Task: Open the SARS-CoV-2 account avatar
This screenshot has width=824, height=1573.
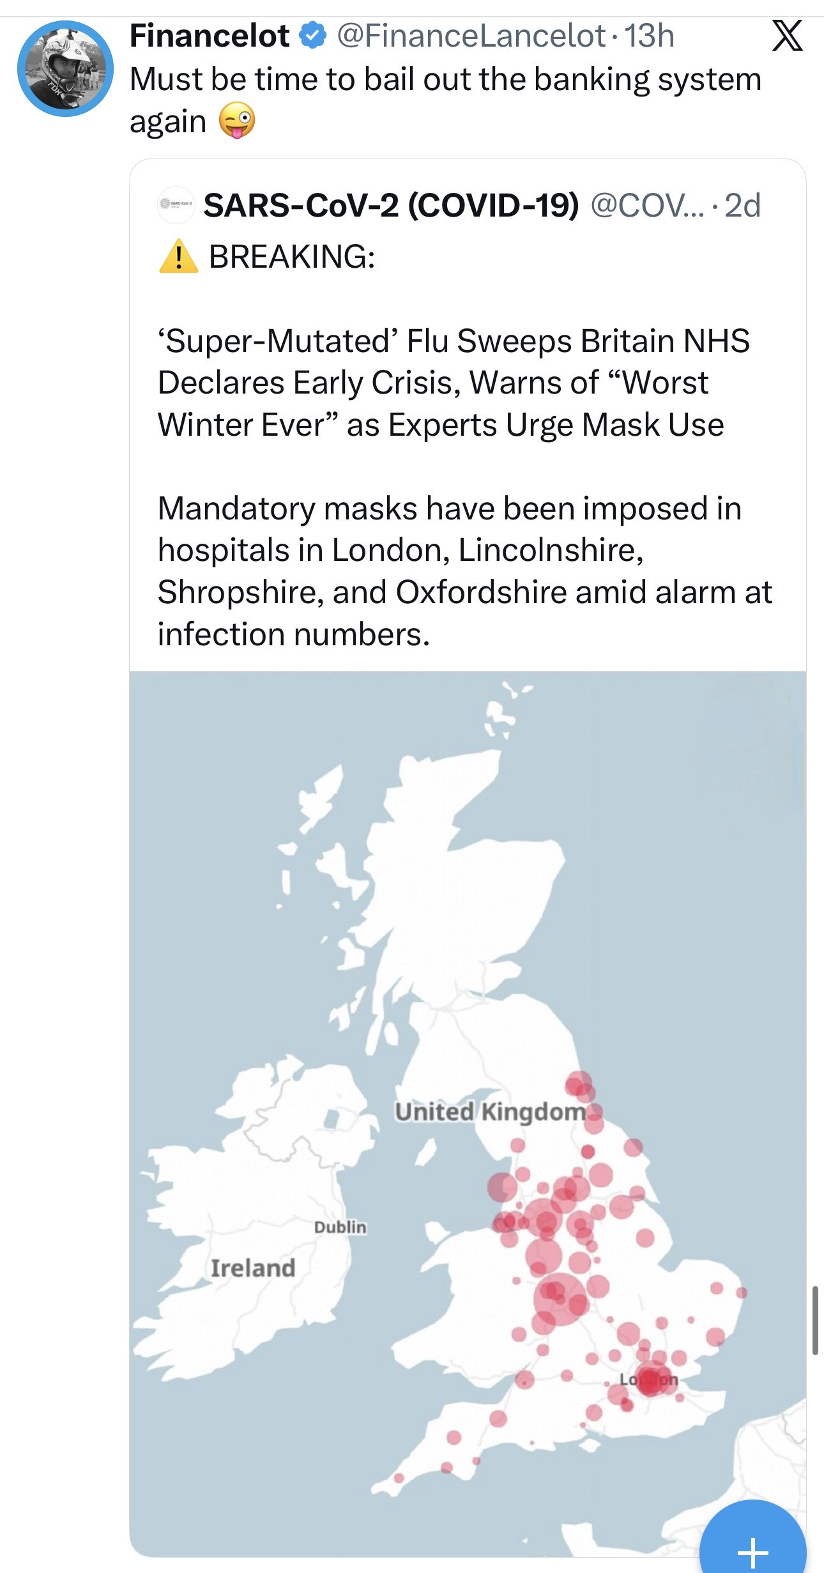Action: pyautogui.click(x=176, y=205)
